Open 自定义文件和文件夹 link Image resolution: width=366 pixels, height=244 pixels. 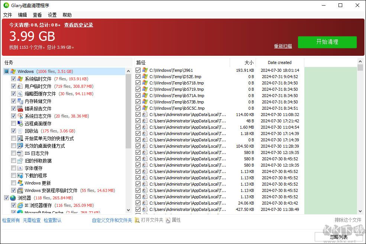(112, 220)
